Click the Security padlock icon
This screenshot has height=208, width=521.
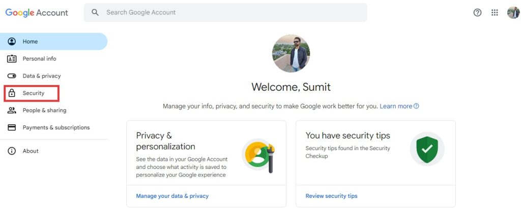point(12,93)
